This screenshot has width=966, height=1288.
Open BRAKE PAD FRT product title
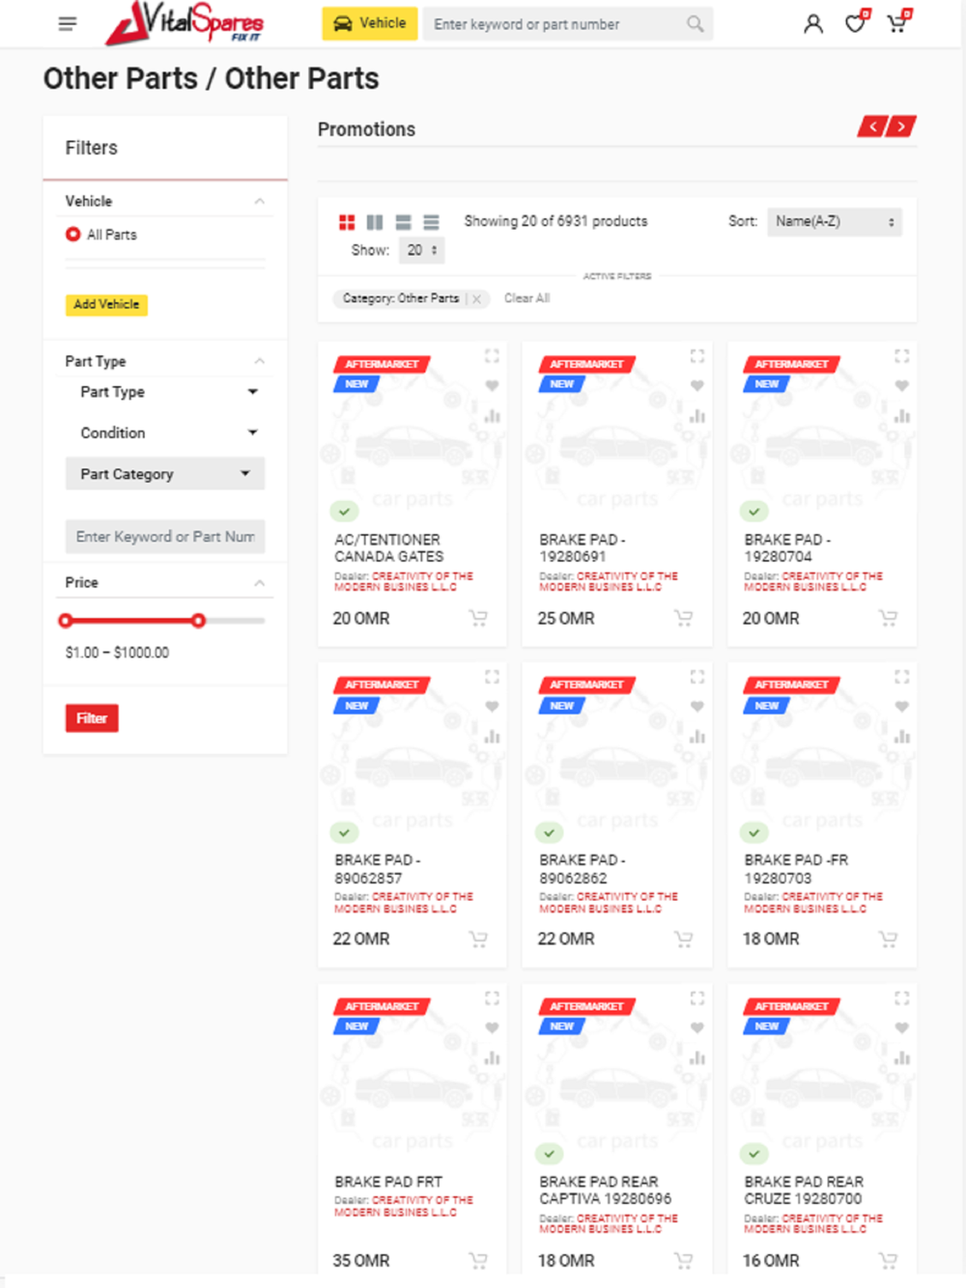point(388,1182)
